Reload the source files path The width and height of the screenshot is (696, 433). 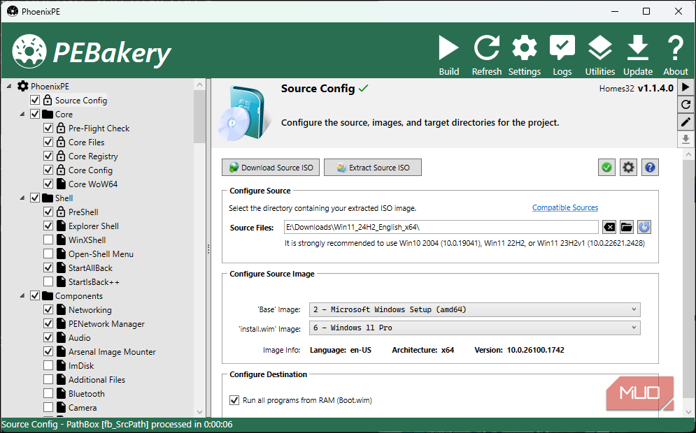[644, 228]
